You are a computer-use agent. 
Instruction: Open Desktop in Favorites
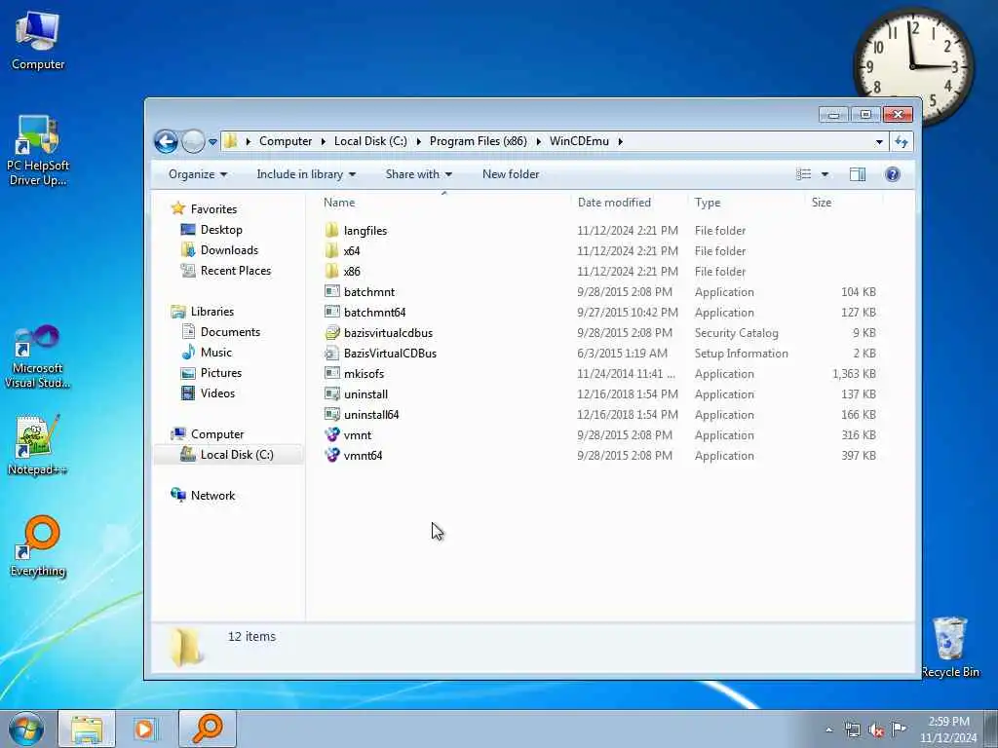tap(221, 230)
